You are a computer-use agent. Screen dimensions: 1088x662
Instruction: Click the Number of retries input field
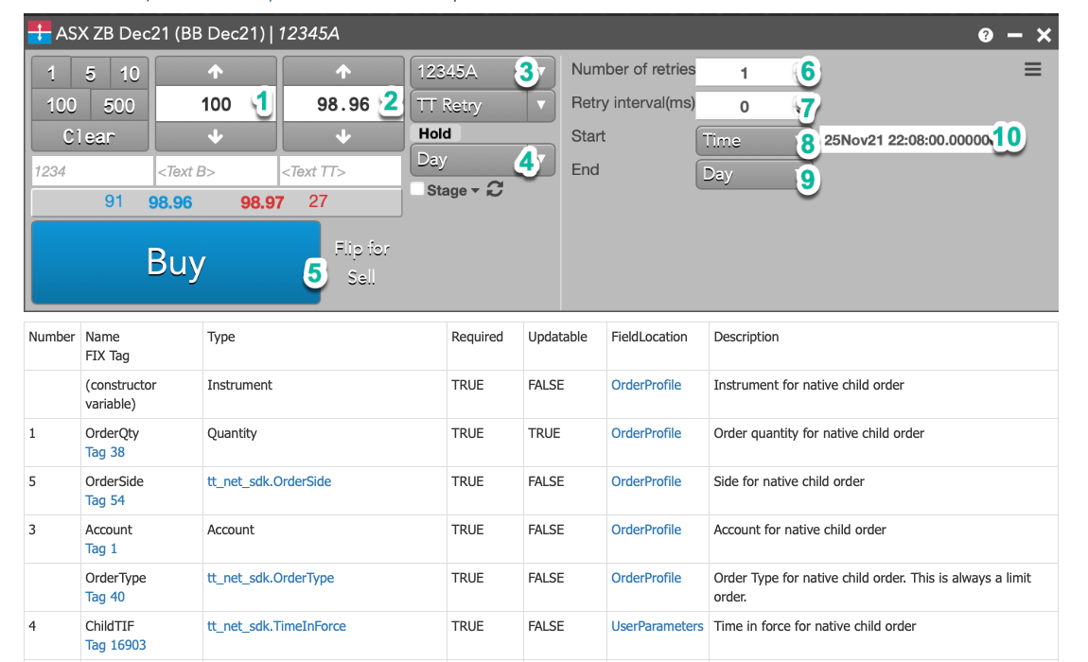click(x=745, y=73)
